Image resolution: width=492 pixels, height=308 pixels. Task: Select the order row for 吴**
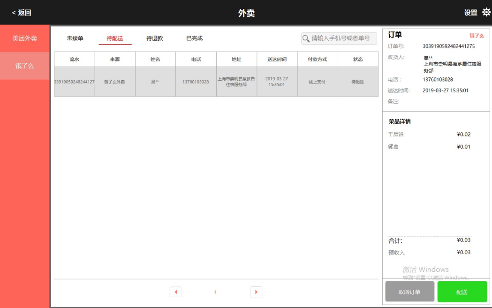216,82
